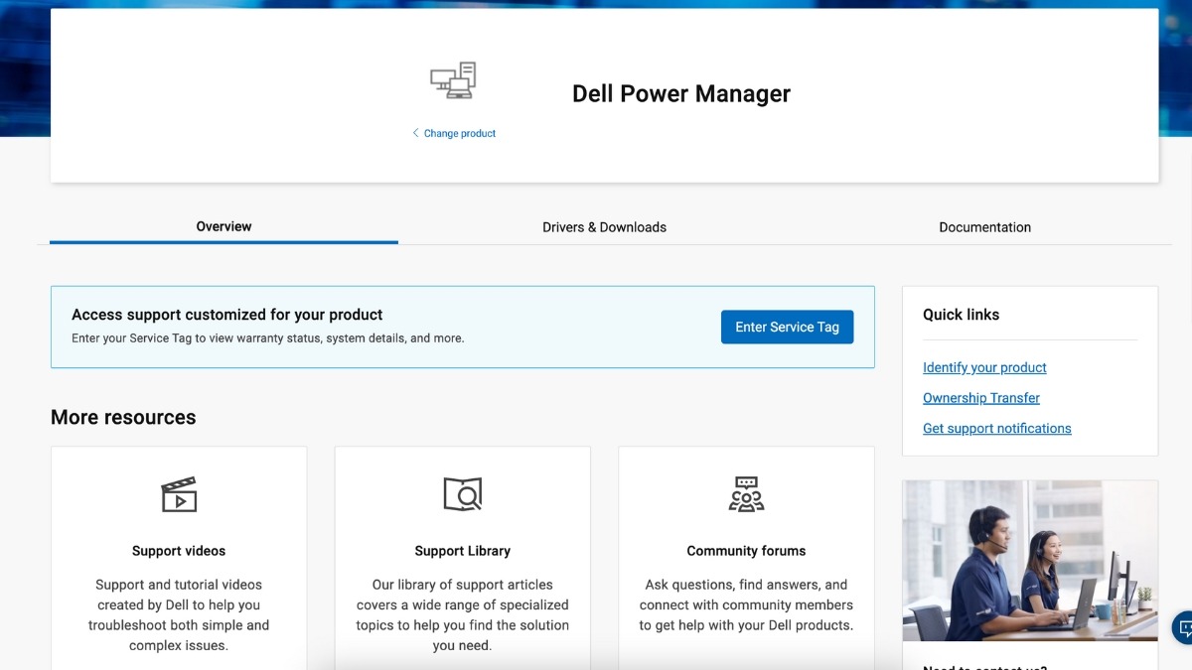Click the 'Access support customized for your product' heading
The width and height of the screenshot is (1192, 670).
(226, 315)
